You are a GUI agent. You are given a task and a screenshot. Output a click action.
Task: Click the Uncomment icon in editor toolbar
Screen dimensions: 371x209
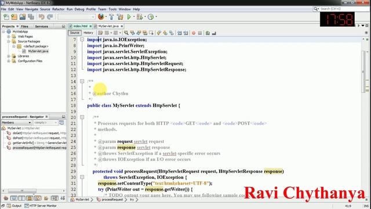214,33
